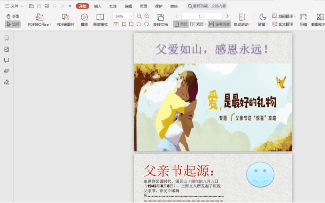
Task: Open the 页面 tab
Action: point(143,6)
